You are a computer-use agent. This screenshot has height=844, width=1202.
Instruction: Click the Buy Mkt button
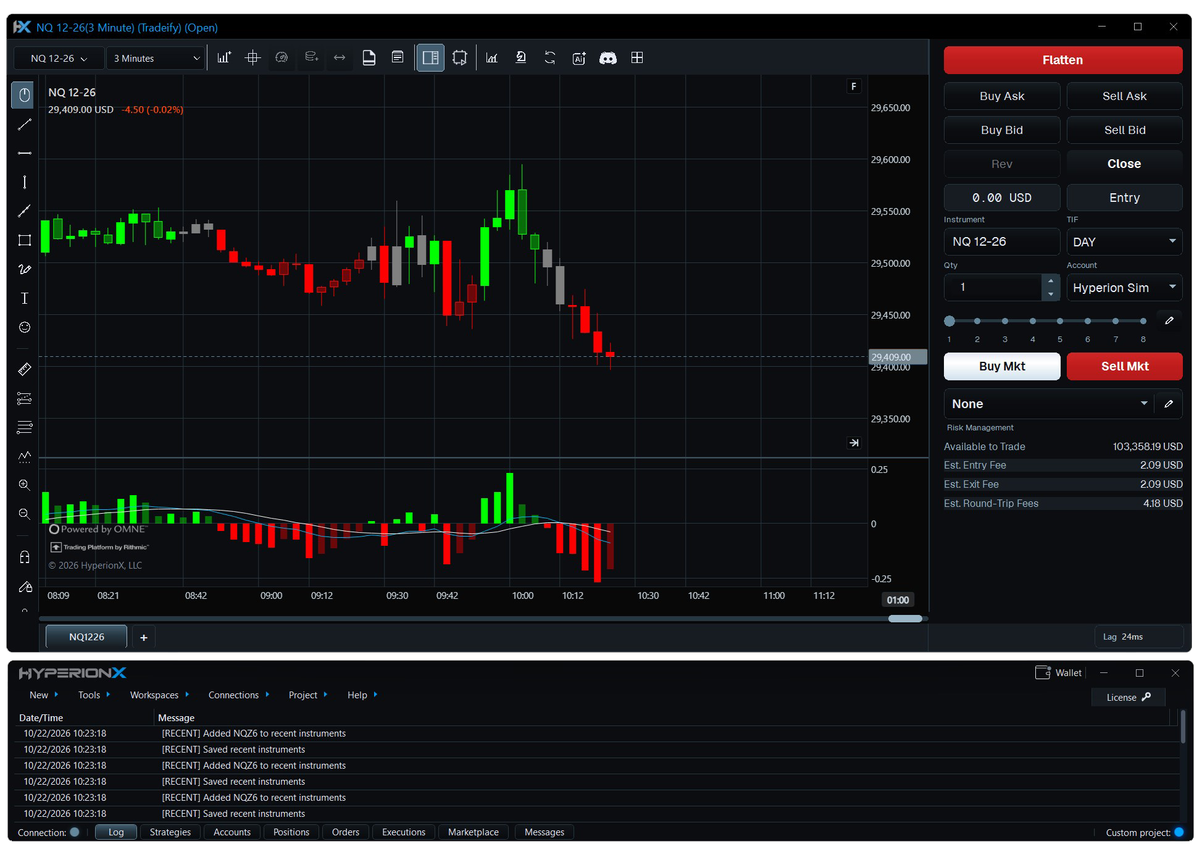point(1001,366)
